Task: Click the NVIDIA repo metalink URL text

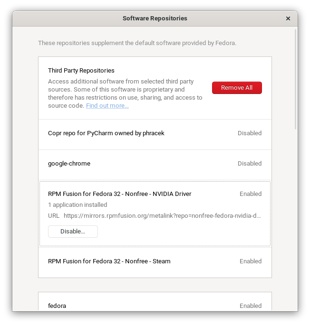Action: 162,216
